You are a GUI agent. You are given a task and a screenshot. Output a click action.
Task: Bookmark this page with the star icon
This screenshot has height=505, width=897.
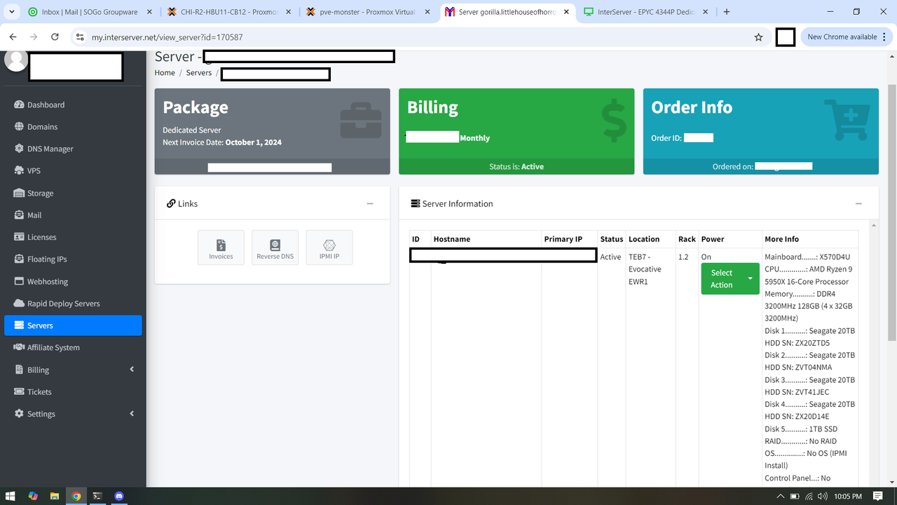(758, 37)
